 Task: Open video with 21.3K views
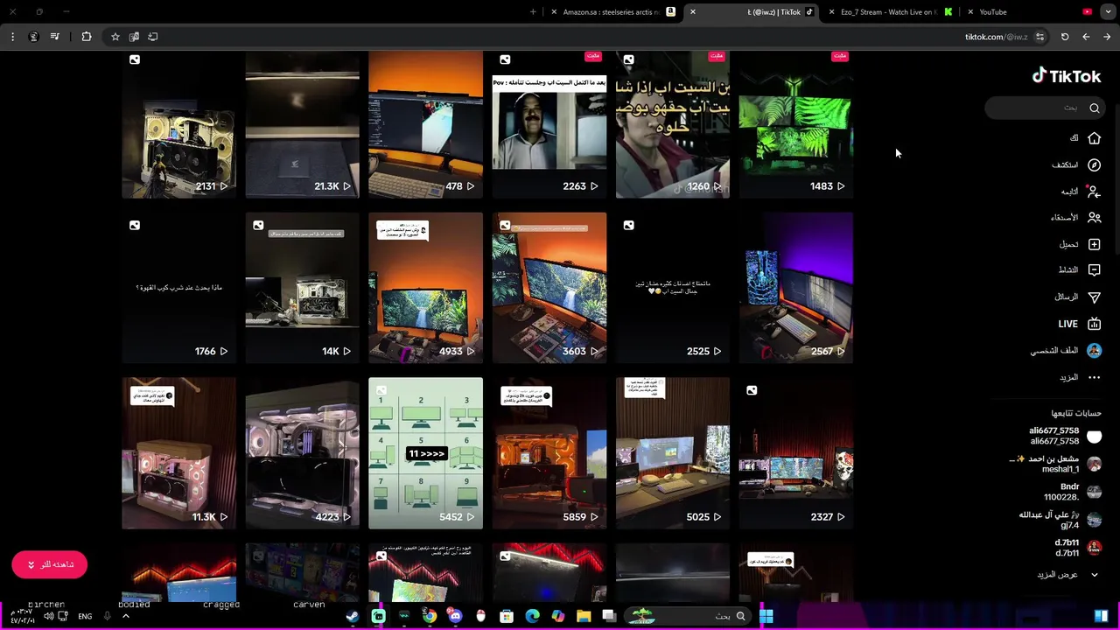click(302, 124)
